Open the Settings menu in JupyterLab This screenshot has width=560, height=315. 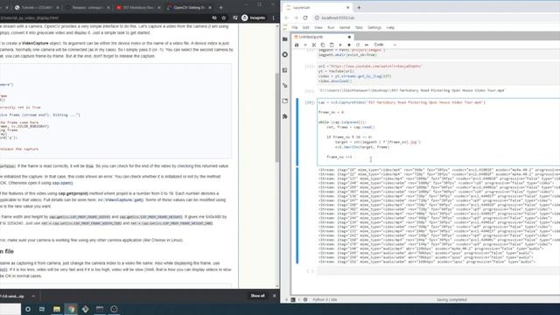pos(374,27)
